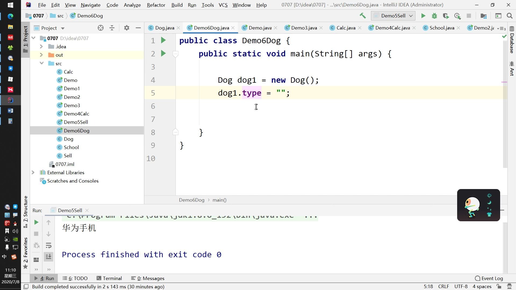Screen dimensions: 516x290
Task: Open the Event Log
Action: 489,278
